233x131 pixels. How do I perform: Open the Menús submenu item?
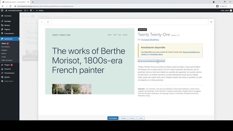[4, 53]
